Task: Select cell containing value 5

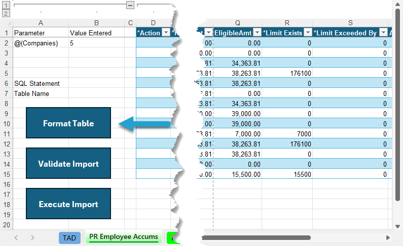Action: tap(97, 43)
